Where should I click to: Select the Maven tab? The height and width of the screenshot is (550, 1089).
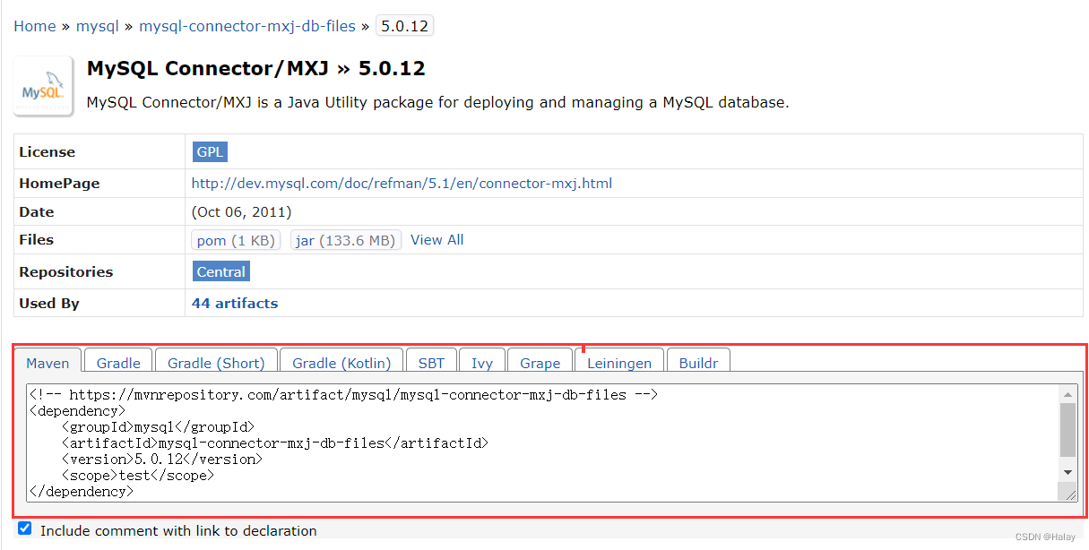point(48,362)
